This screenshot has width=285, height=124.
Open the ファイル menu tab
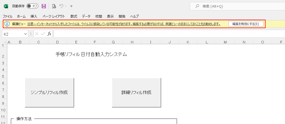click(x=8, y=16)
